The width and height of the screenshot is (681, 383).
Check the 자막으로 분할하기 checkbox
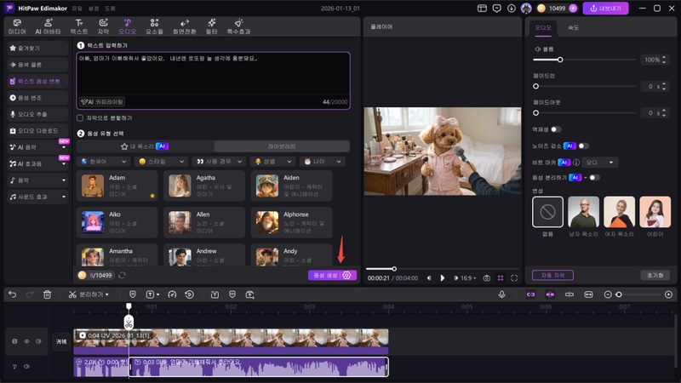point(80,117)
